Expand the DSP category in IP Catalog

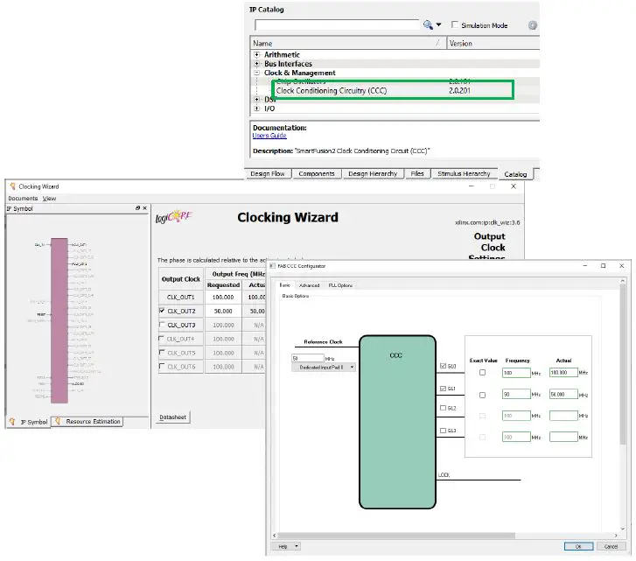pyautogui.click(x=256, y=100)
